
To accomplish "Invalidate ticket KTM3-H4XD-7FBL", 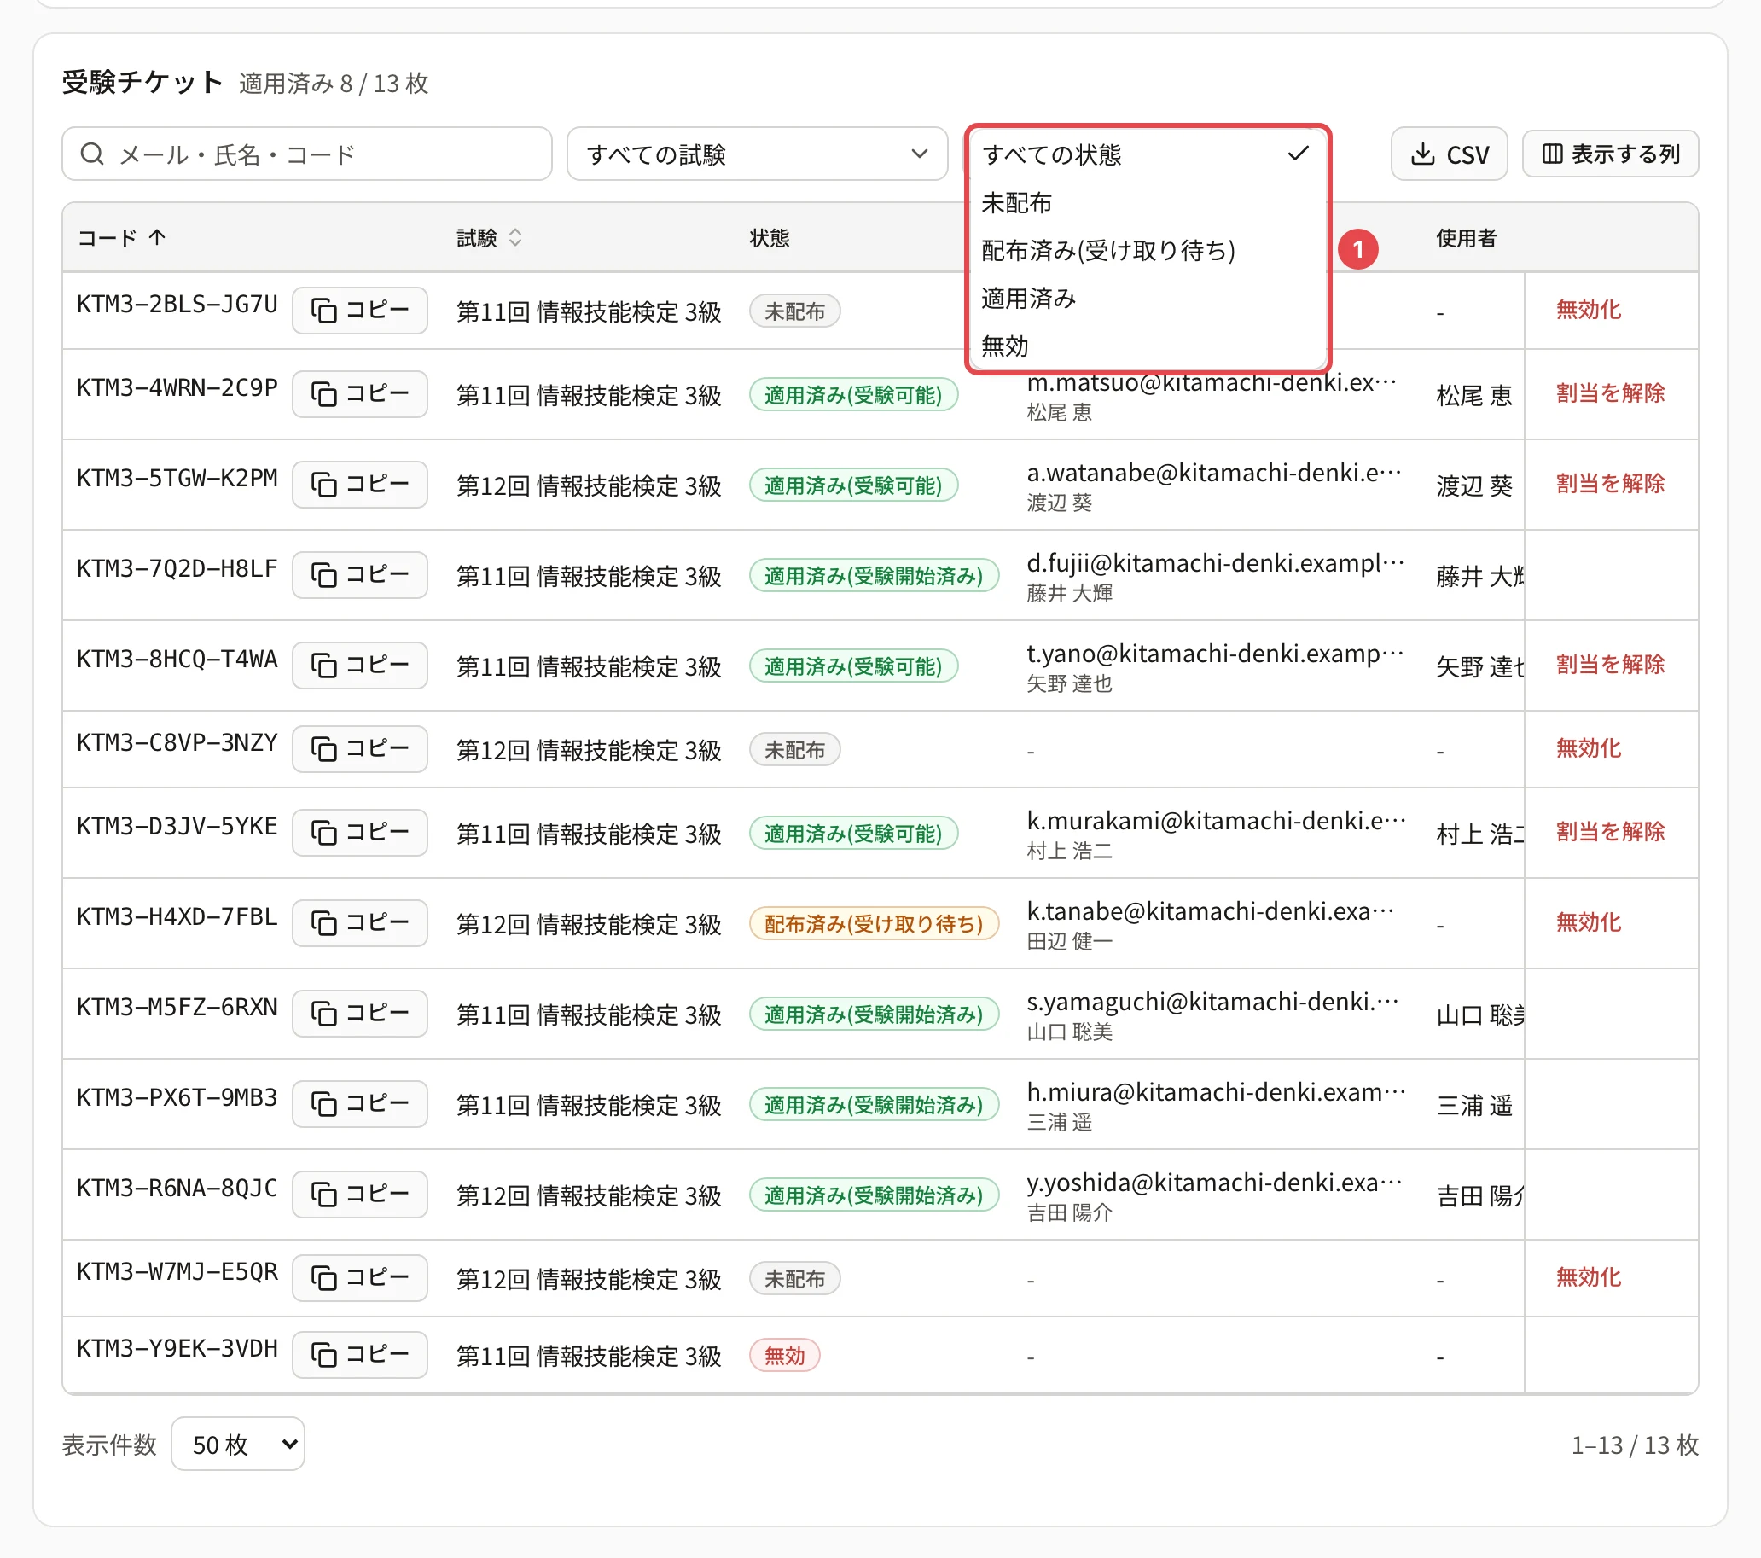I will tap(1589, 923).
